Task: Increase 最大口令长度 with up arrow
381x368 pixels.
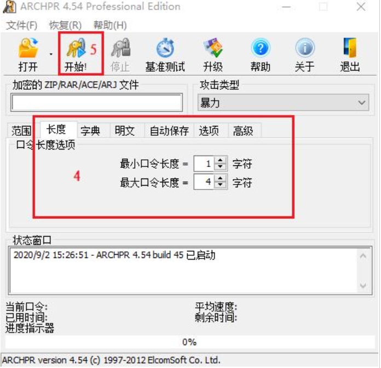Action: (221, 179)
